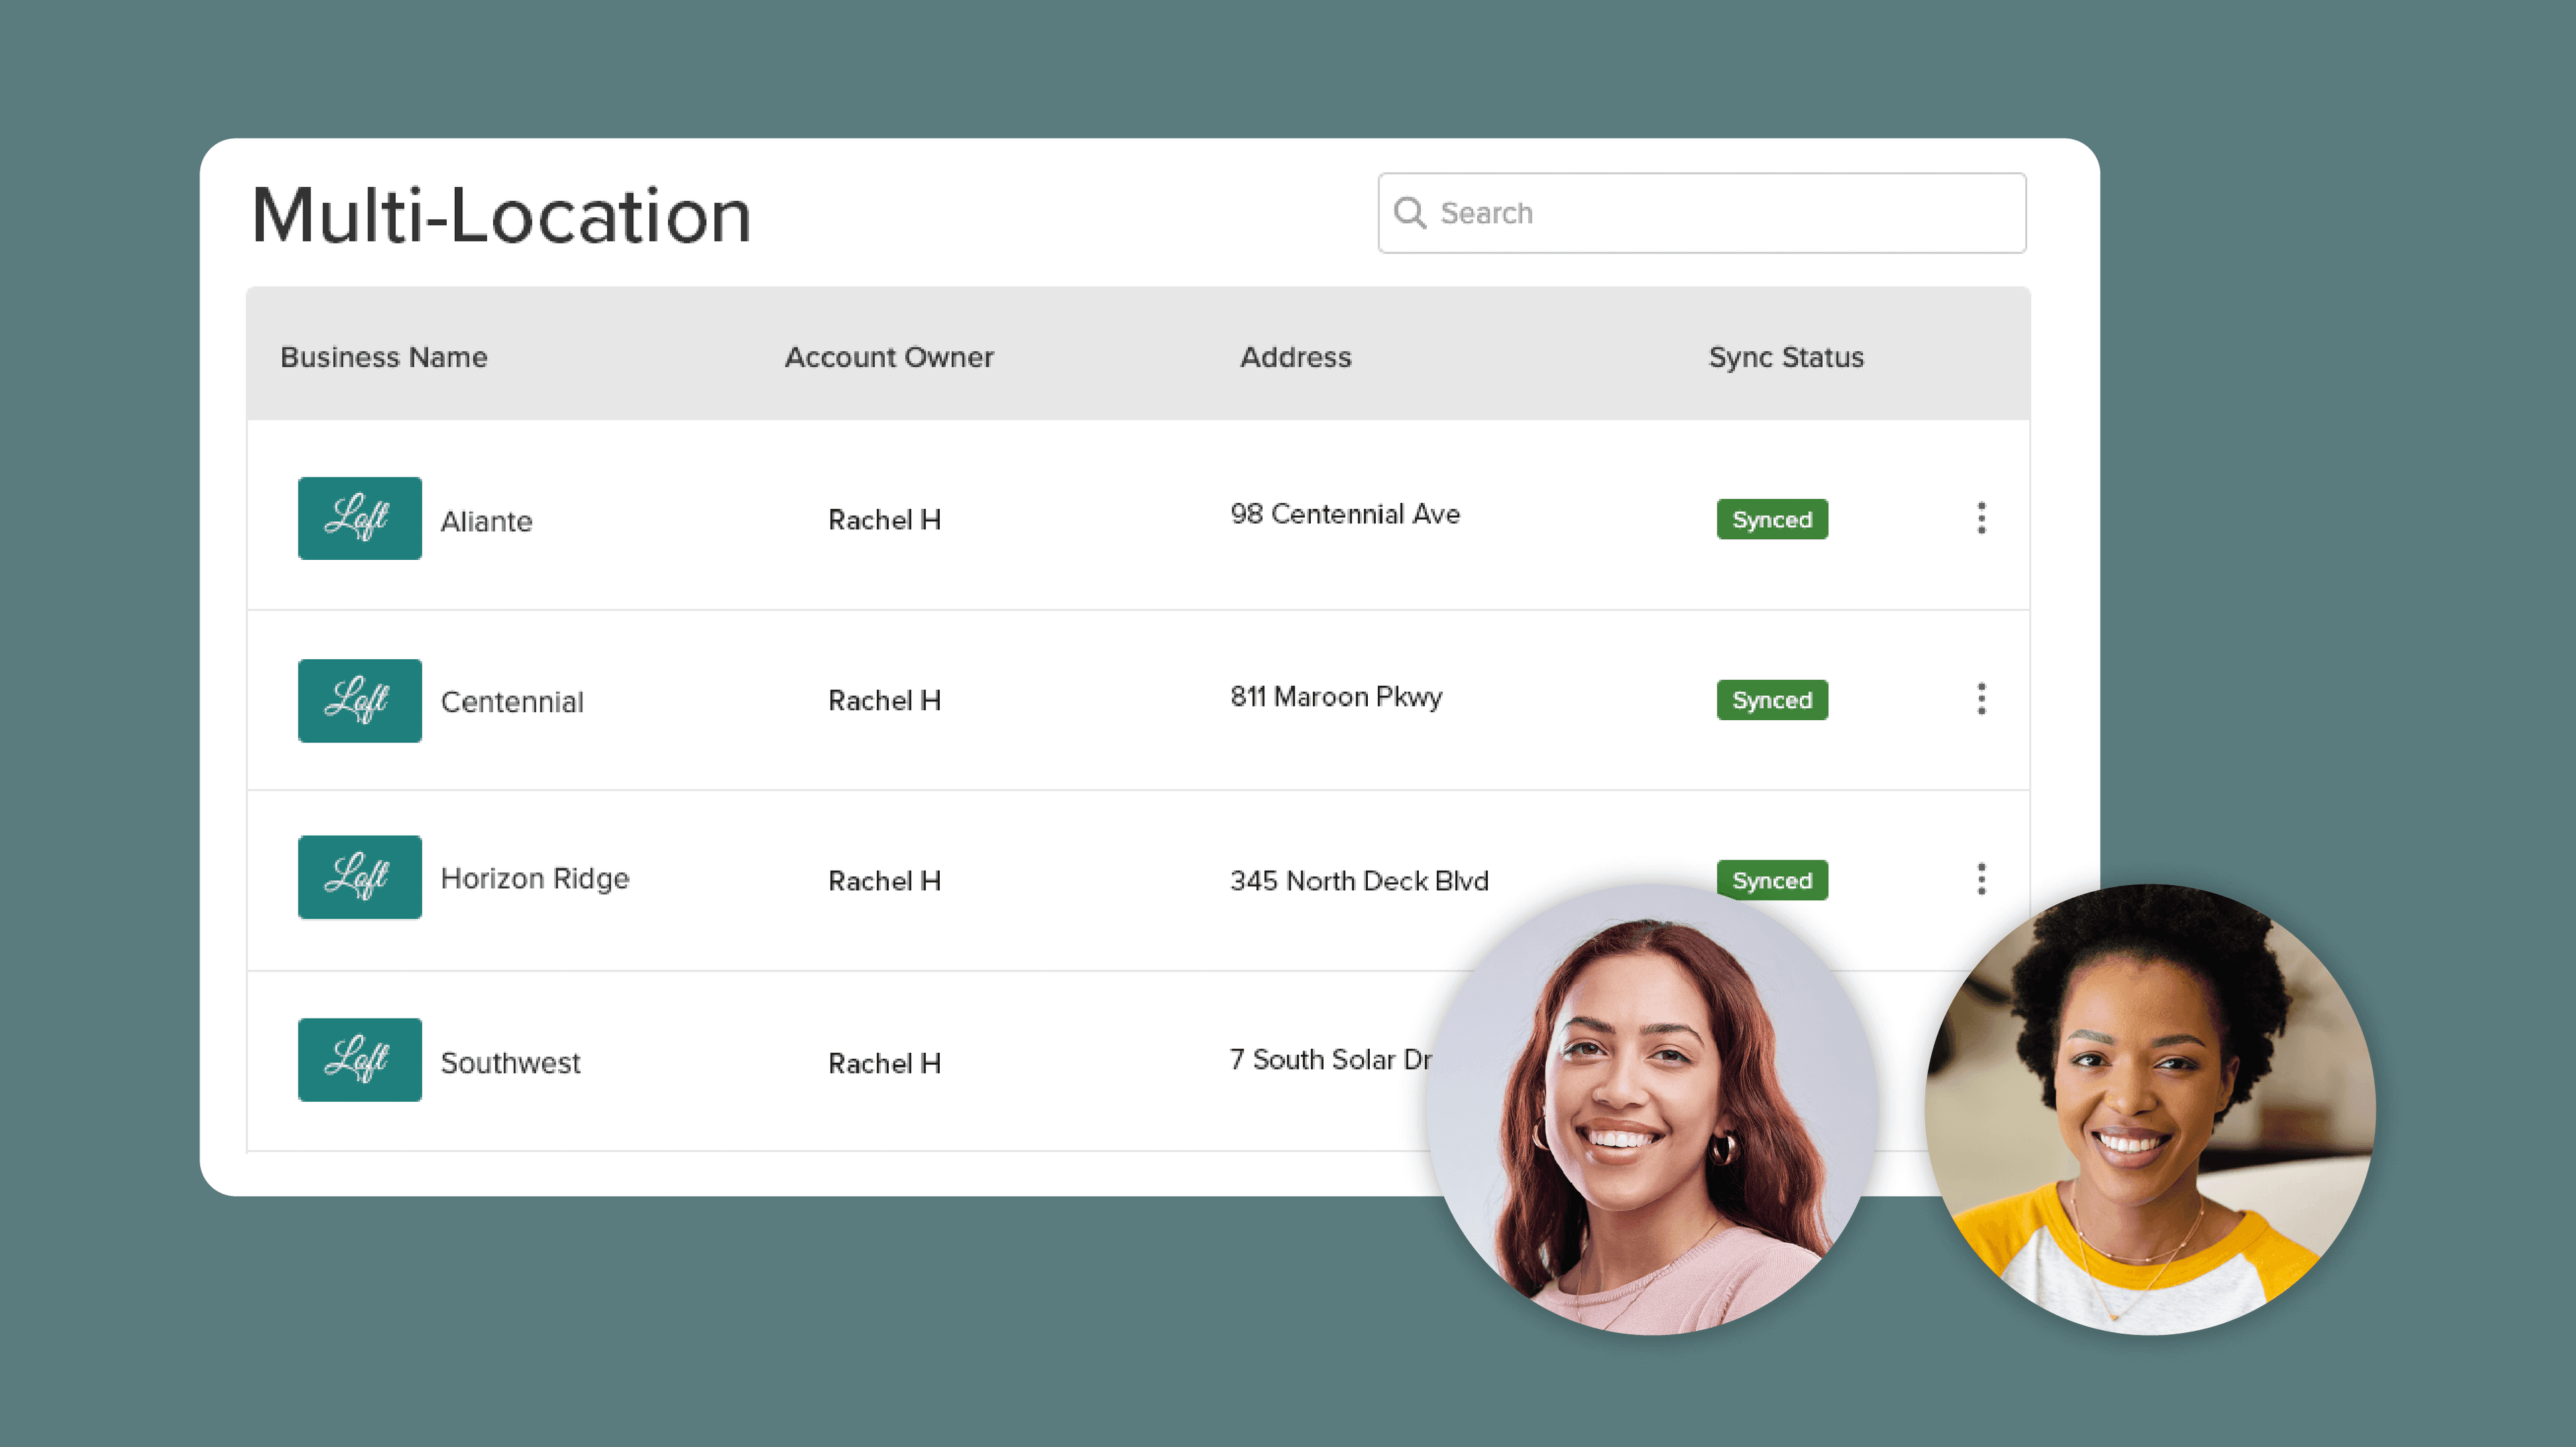Sort by the Sync Status column

tap(1785, 357)
